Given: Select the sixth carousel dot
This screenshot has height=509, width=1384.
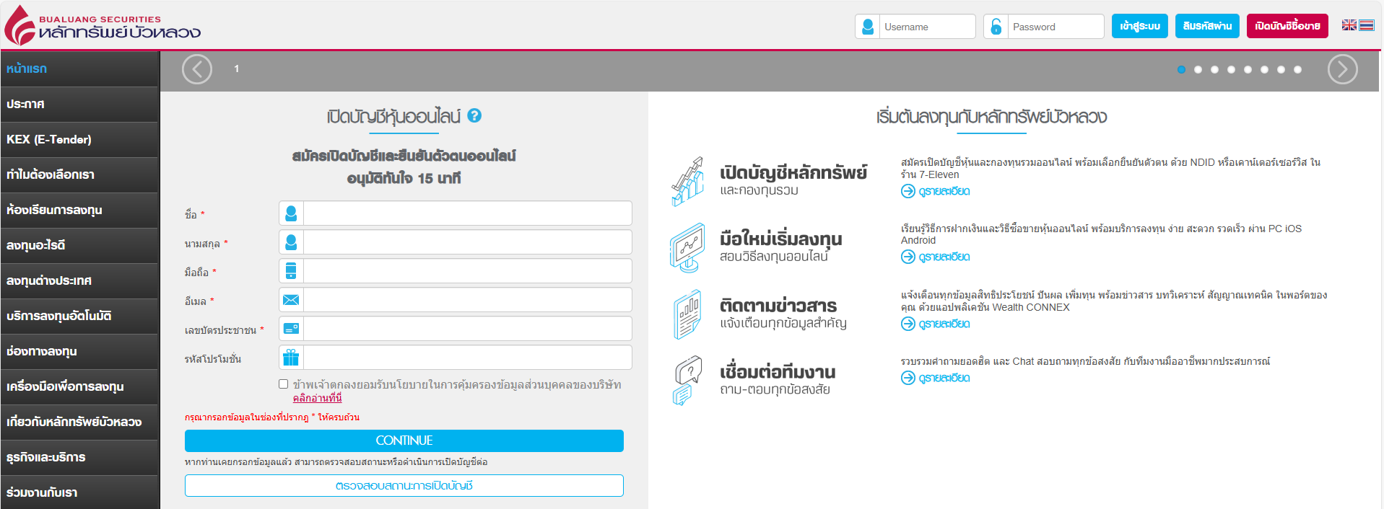Looking at the screenshot, I should click(x=1264, y=70).
